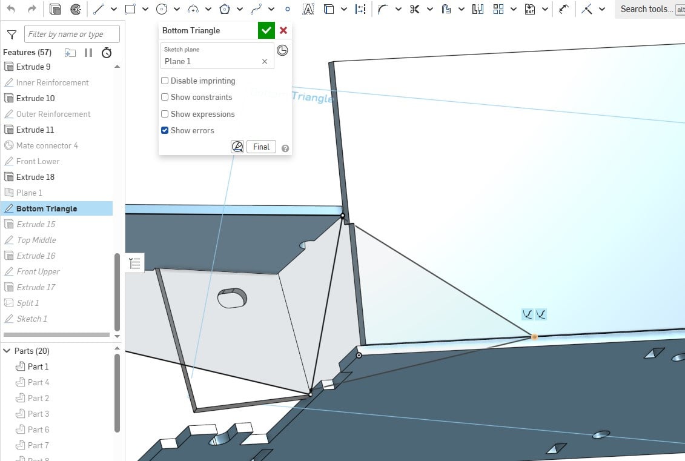Activate the Inscribed polygon tool
Image resolution: width=685 pixels, height=461 pixels.
(x=225, y=8)
